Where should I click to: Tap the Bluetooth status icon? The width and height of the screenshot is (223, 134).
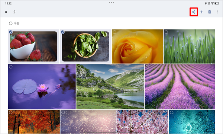(x=206, y=3)
